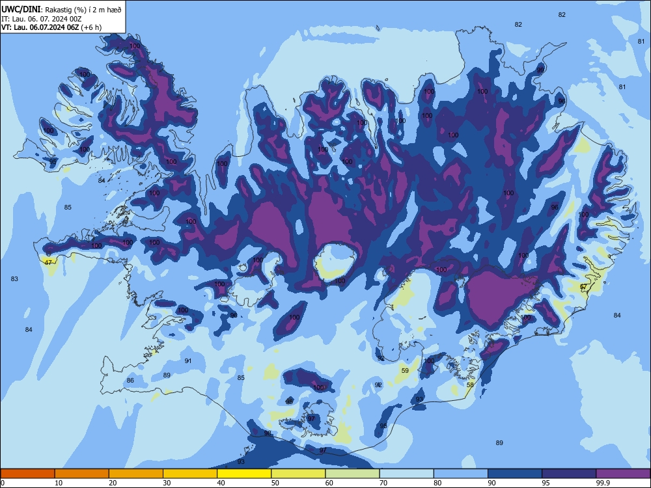Select the '30' tick label on the color scale
Image resolution: width=651 pixels, height=488 pixels.
(167, 483)
